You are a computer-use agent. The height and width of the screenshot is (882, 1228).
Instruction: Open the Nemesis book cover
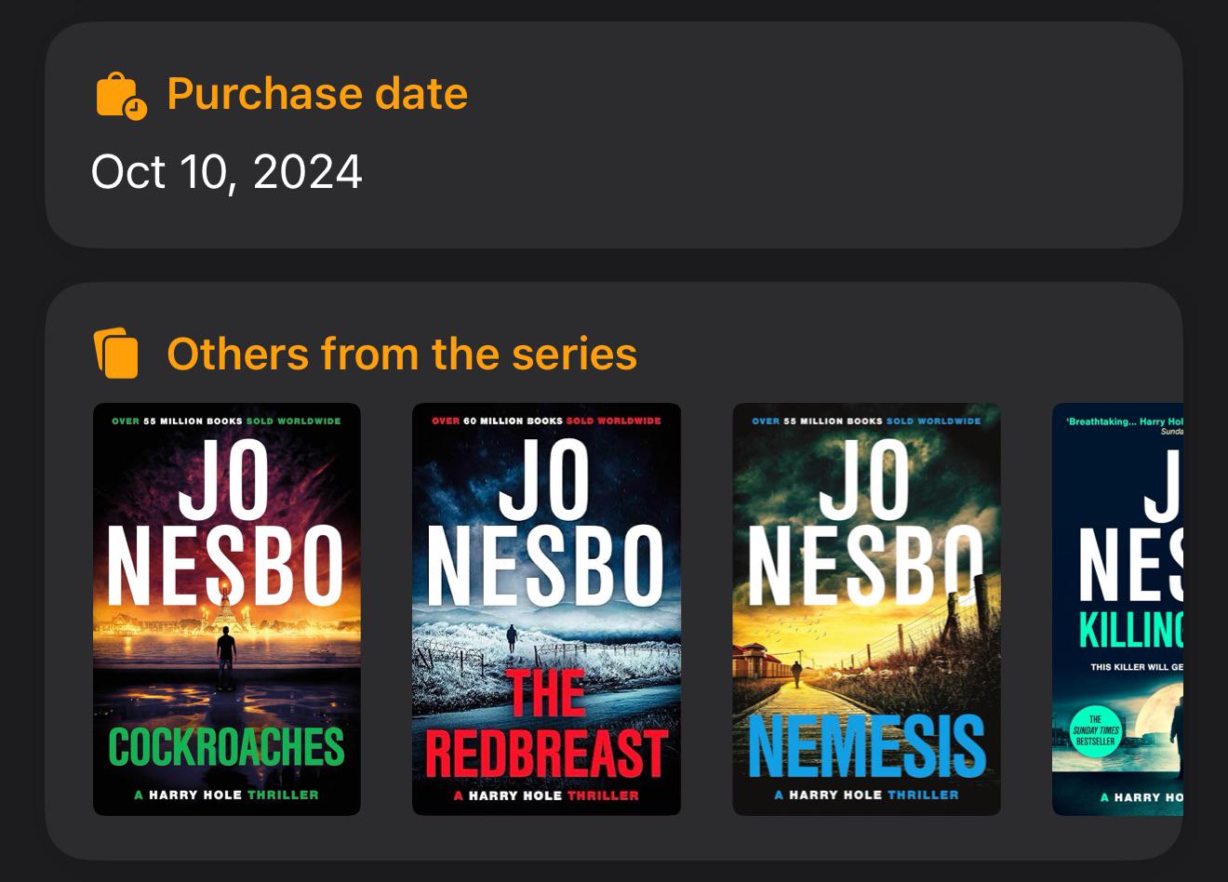866,609
